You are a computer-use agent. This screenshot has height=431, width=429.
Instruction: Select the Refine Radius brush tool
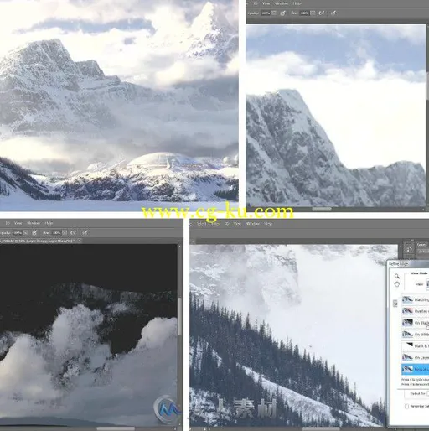(395, 304)
